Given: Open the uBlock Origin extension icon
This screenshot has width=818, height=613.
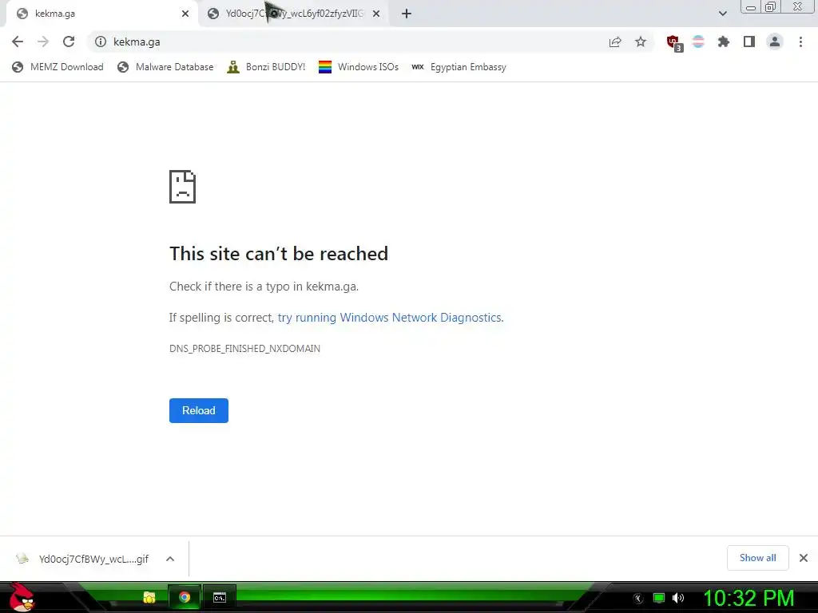Looking at the screenshot, I should (x=674, y=43).
